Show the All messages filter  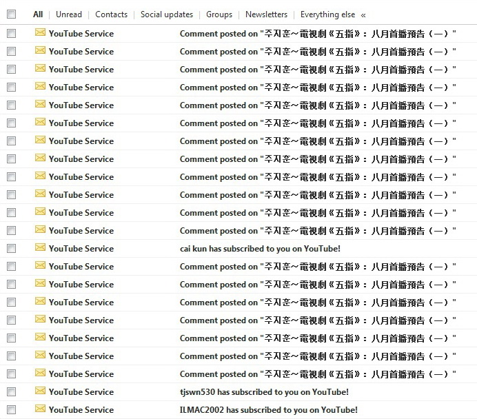click(38, 14)
